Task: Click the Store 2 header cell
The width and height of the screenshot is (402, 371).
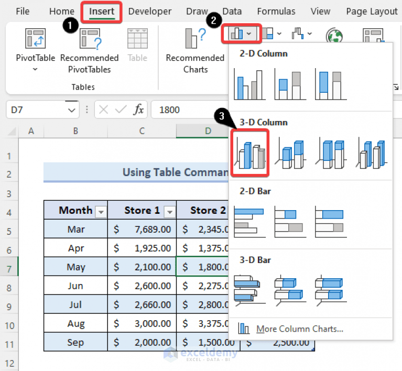Action: click(202, 210)
